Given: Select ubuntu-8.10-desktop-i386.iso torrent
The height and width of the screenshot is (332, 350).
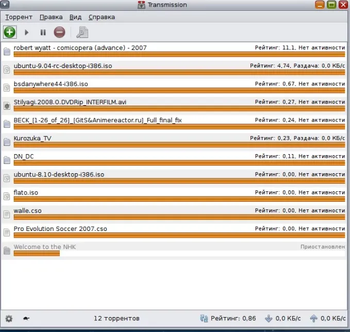Looking at the screenshot, I should 174,178.
